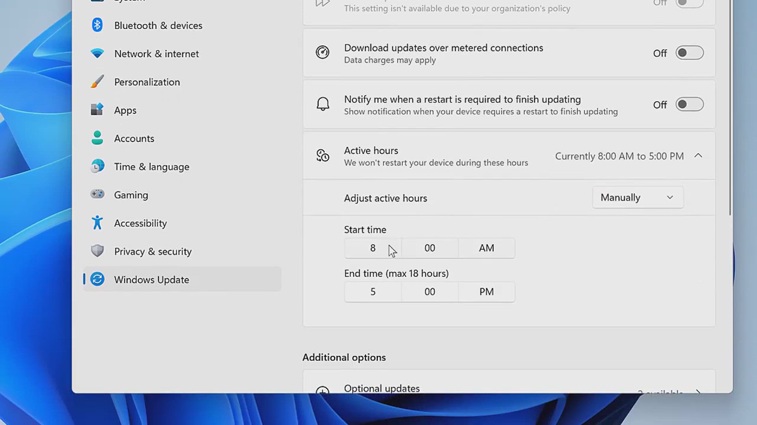Open Gaming settings page
The image size is (757, 425).
click(182, 195)
